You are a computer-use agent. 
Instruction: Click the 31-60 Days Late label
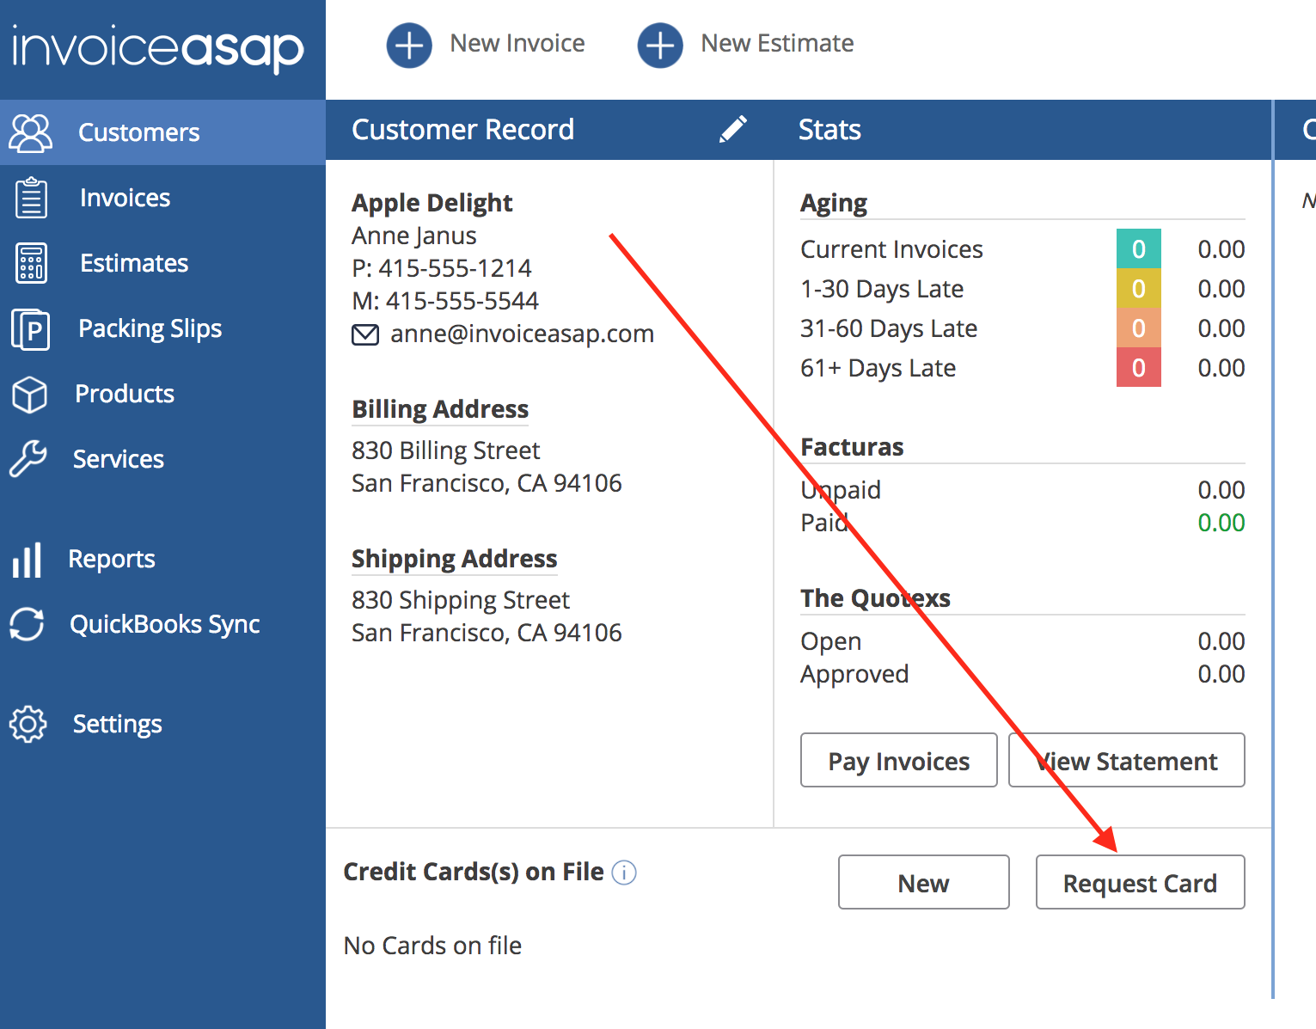click(889, 328)
